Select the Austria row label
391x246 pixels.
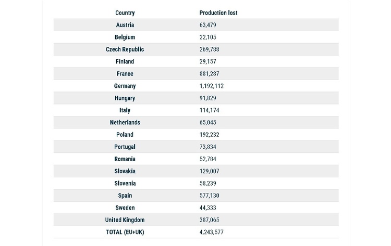tap(125, 25)
